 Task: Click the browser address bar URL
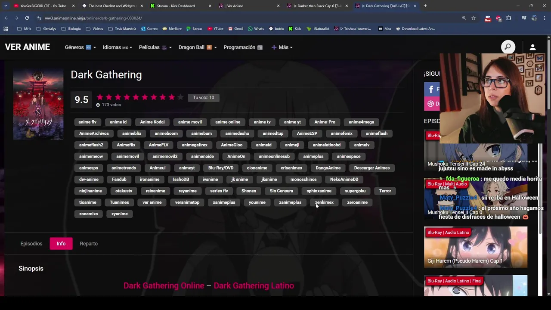93,18
